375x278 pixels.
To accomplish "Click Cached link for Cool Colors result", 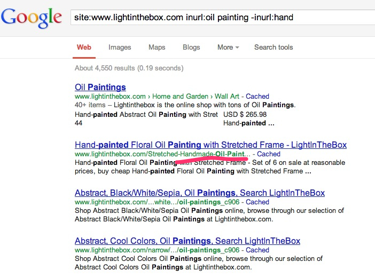I will [x=257, y=250].
